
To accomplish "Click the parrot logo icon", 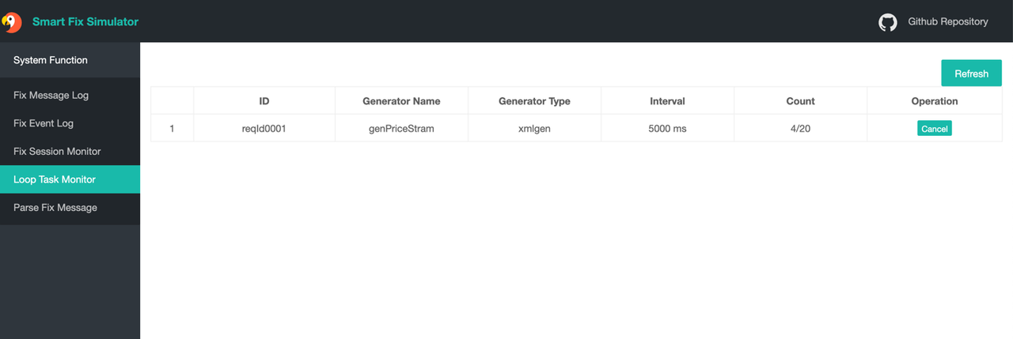I will (x=11, y=21).
